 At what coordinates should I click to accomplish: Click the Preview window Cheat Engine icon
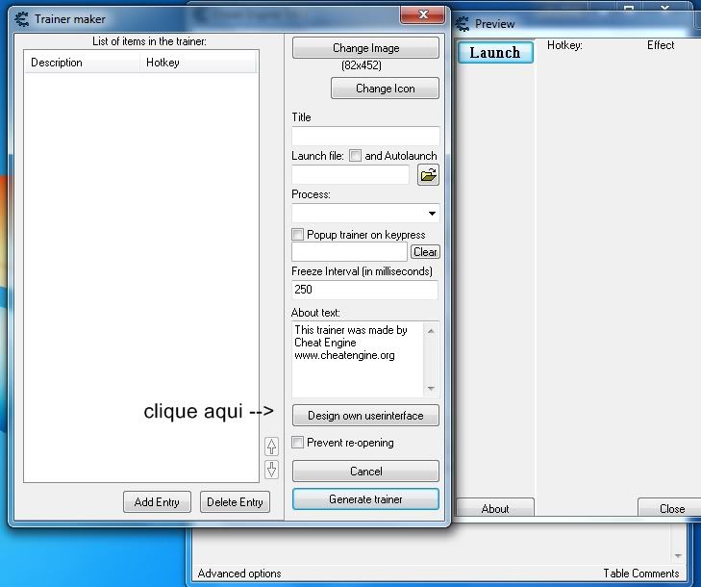coord(462,23)
